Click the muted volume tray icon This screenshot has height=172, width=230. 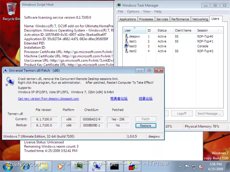201,167
